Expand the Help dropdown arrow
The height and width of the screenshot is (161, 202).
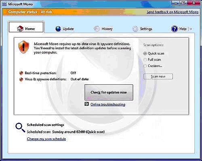point(191,29)
